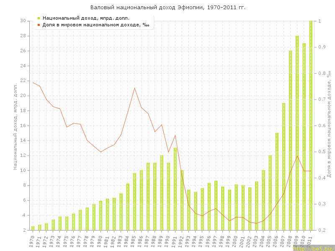Click the orange legend marker for world share
Viewport: 335px width, 251px height.
39,25
